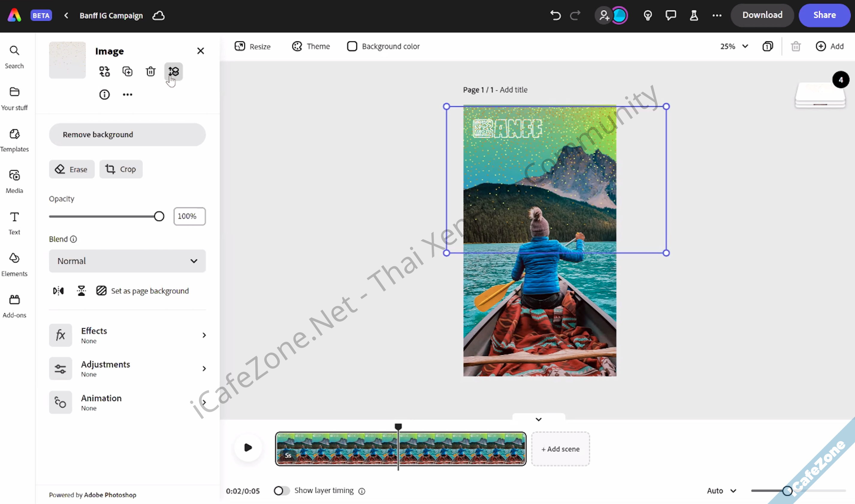Click the delete image trash icon
Image resolution: width=855 pixels, height=504 pixels.
[x=151, y=72]
